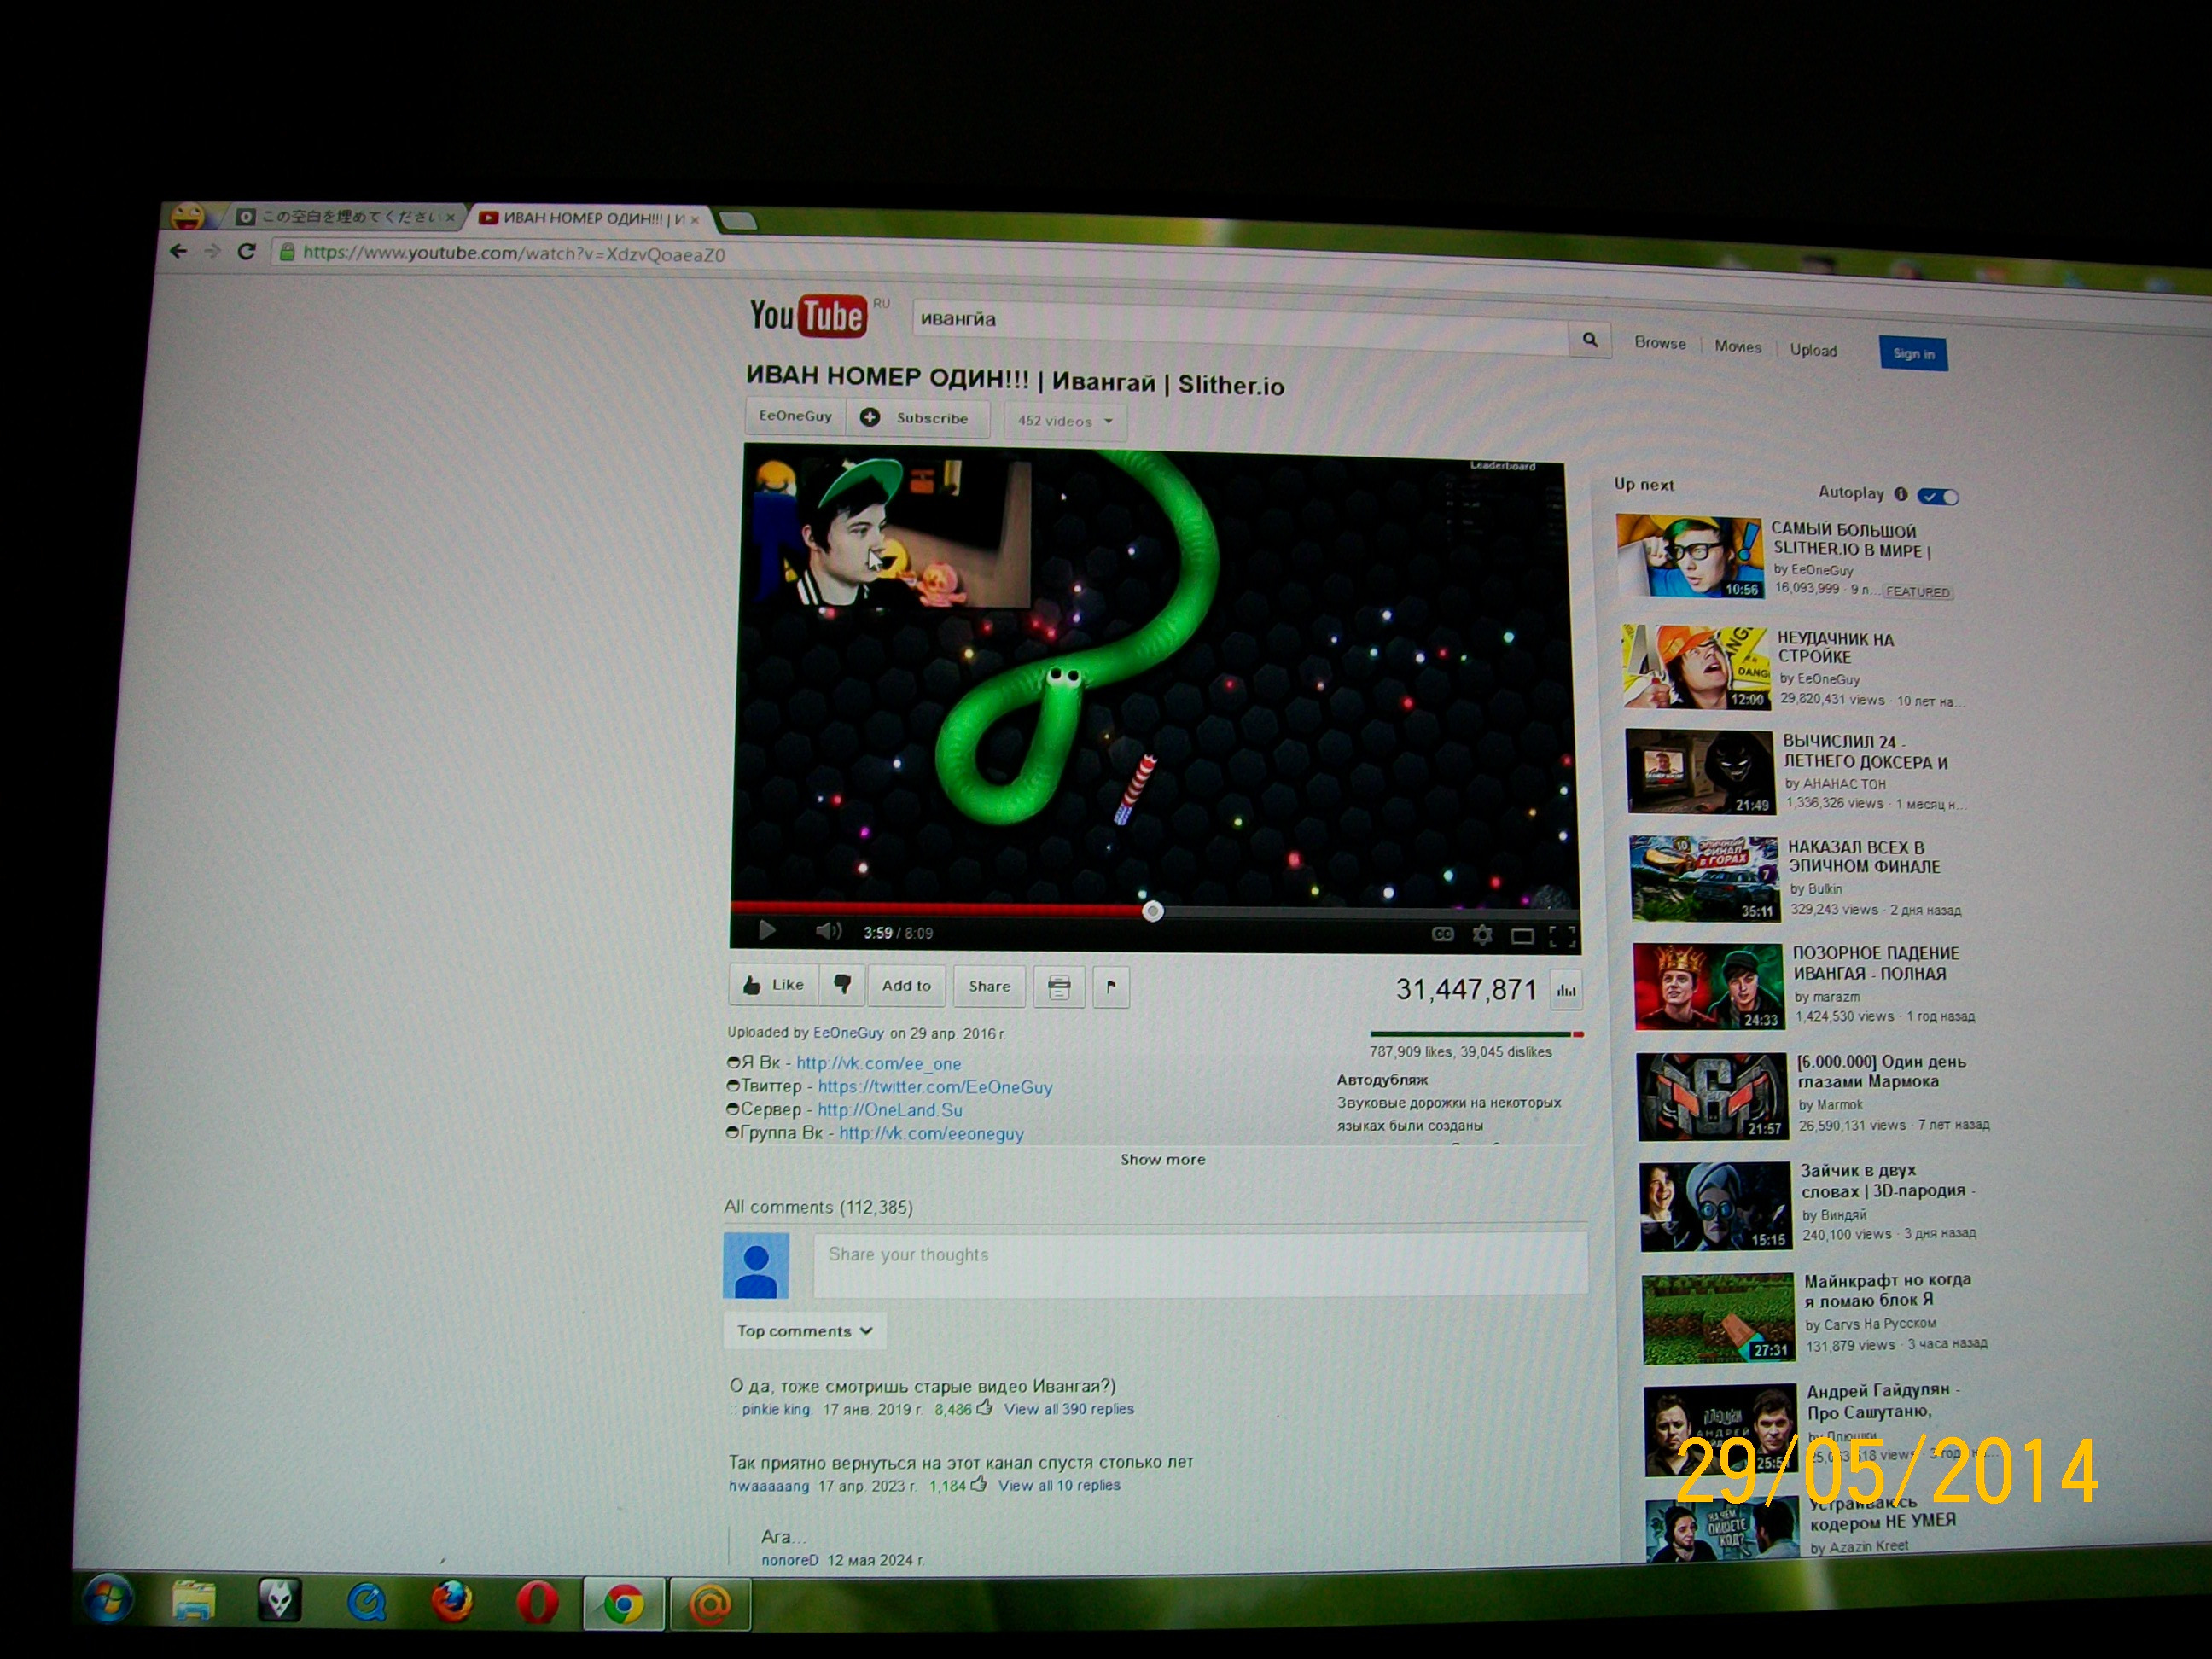Image resolution: width=2212 pixels, height=1659 pixels.
Task: Open the hwaaaaang commenter profile
Action: [769, 1486]
